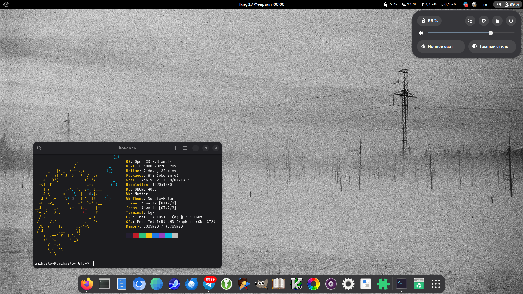523x294 pixels.
Task: Toggle Ночной свет night light
Action: (x=440, y=47)
